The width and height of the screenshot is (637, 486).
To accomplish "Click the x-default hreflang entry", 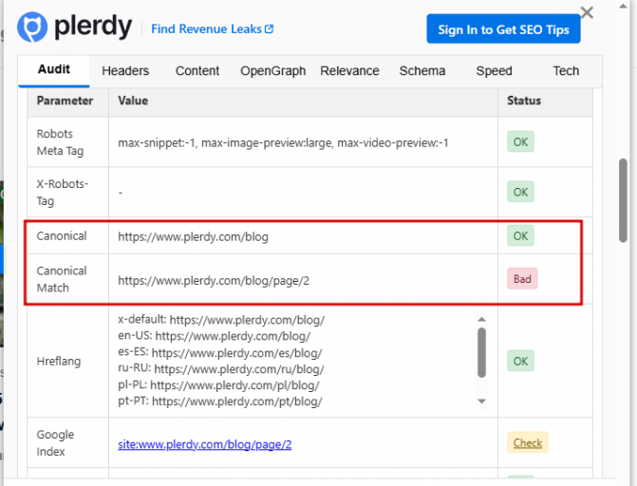I will (x=221, y=320).
